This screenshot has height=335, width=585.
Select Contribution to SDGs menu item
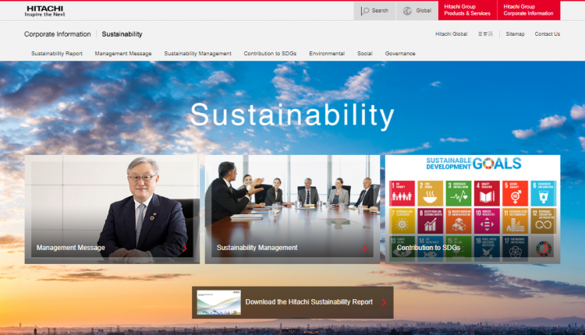[x=270, y=54]
